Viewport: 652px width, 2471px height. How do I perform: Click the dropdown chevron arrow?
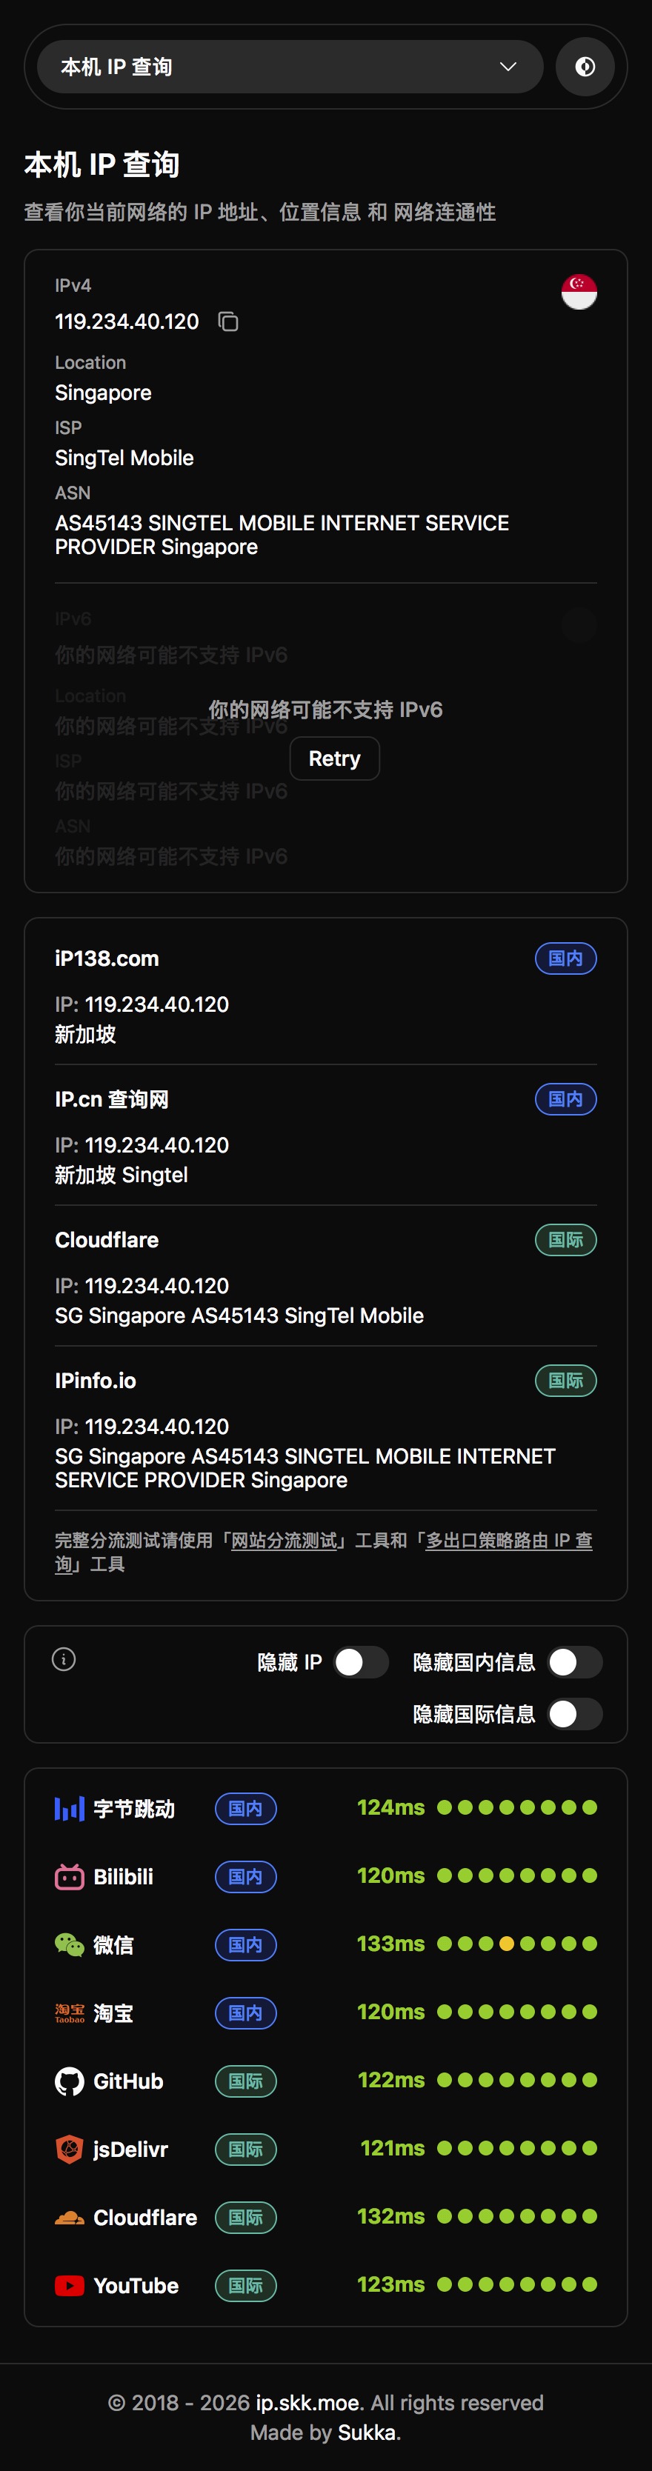(508, 67)
